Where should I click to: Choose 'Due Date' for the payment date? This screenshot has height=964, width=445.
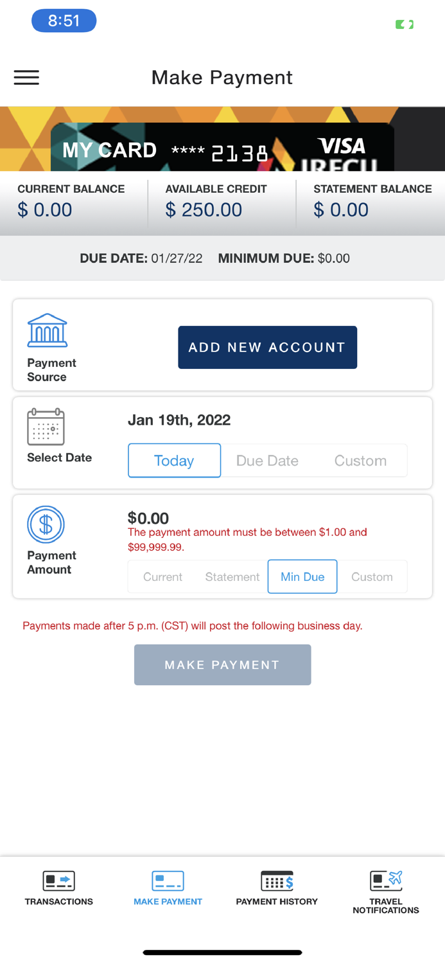click(x=267, y=460)
